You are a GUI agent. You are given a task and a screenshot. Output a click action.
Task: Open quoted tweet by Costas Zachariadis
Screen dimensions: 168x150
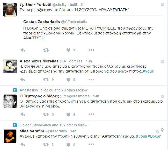pyautogui.click(x=92, y=30)
